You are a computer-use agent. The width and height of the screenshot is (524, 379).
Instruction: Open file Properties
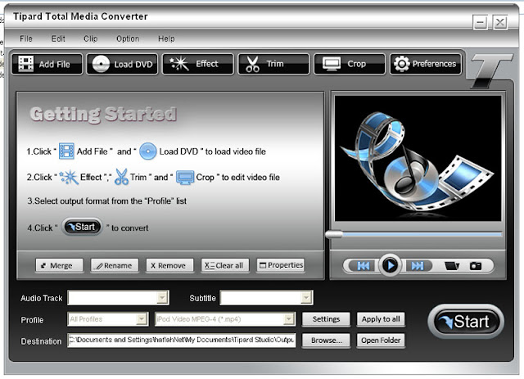click(x=280, y=265)
